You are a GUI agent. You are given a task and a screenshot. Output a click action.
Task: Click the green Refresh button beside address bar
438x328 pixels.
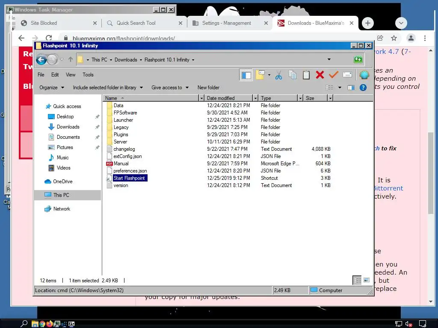point(358,59)
